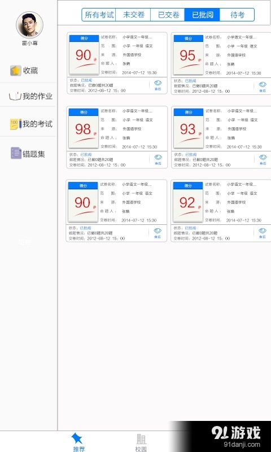This screenshot has height=452, width=271.
Task: Tap the 推荐 pin icon
Action: [x=77, y=438]
